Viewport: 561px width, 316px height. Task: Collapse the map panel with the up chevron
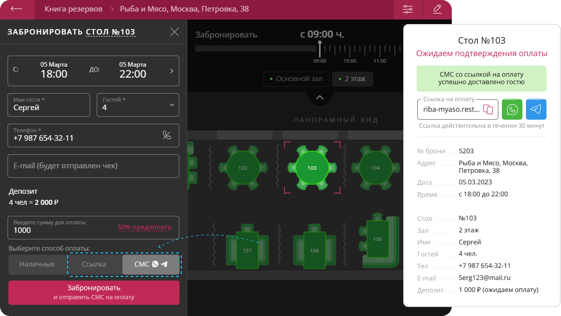(x=320, y=97)
